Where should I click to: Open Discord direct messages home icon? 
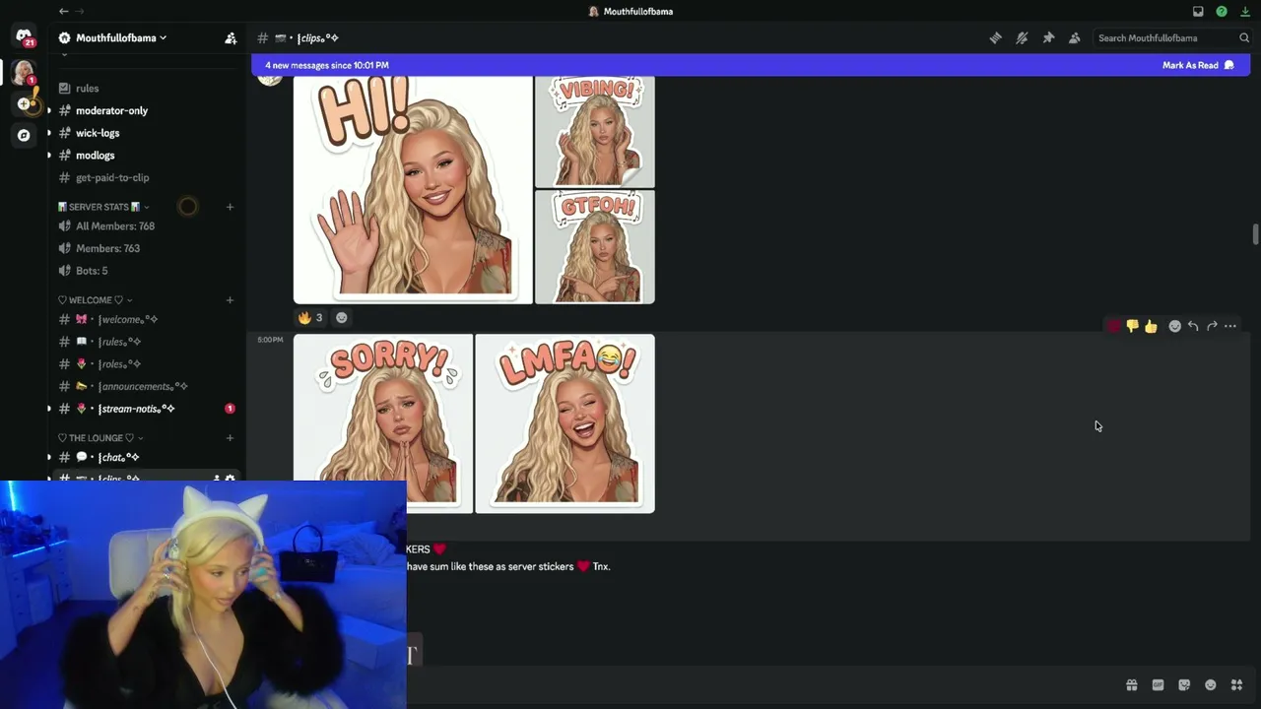(x=24, y=37)
